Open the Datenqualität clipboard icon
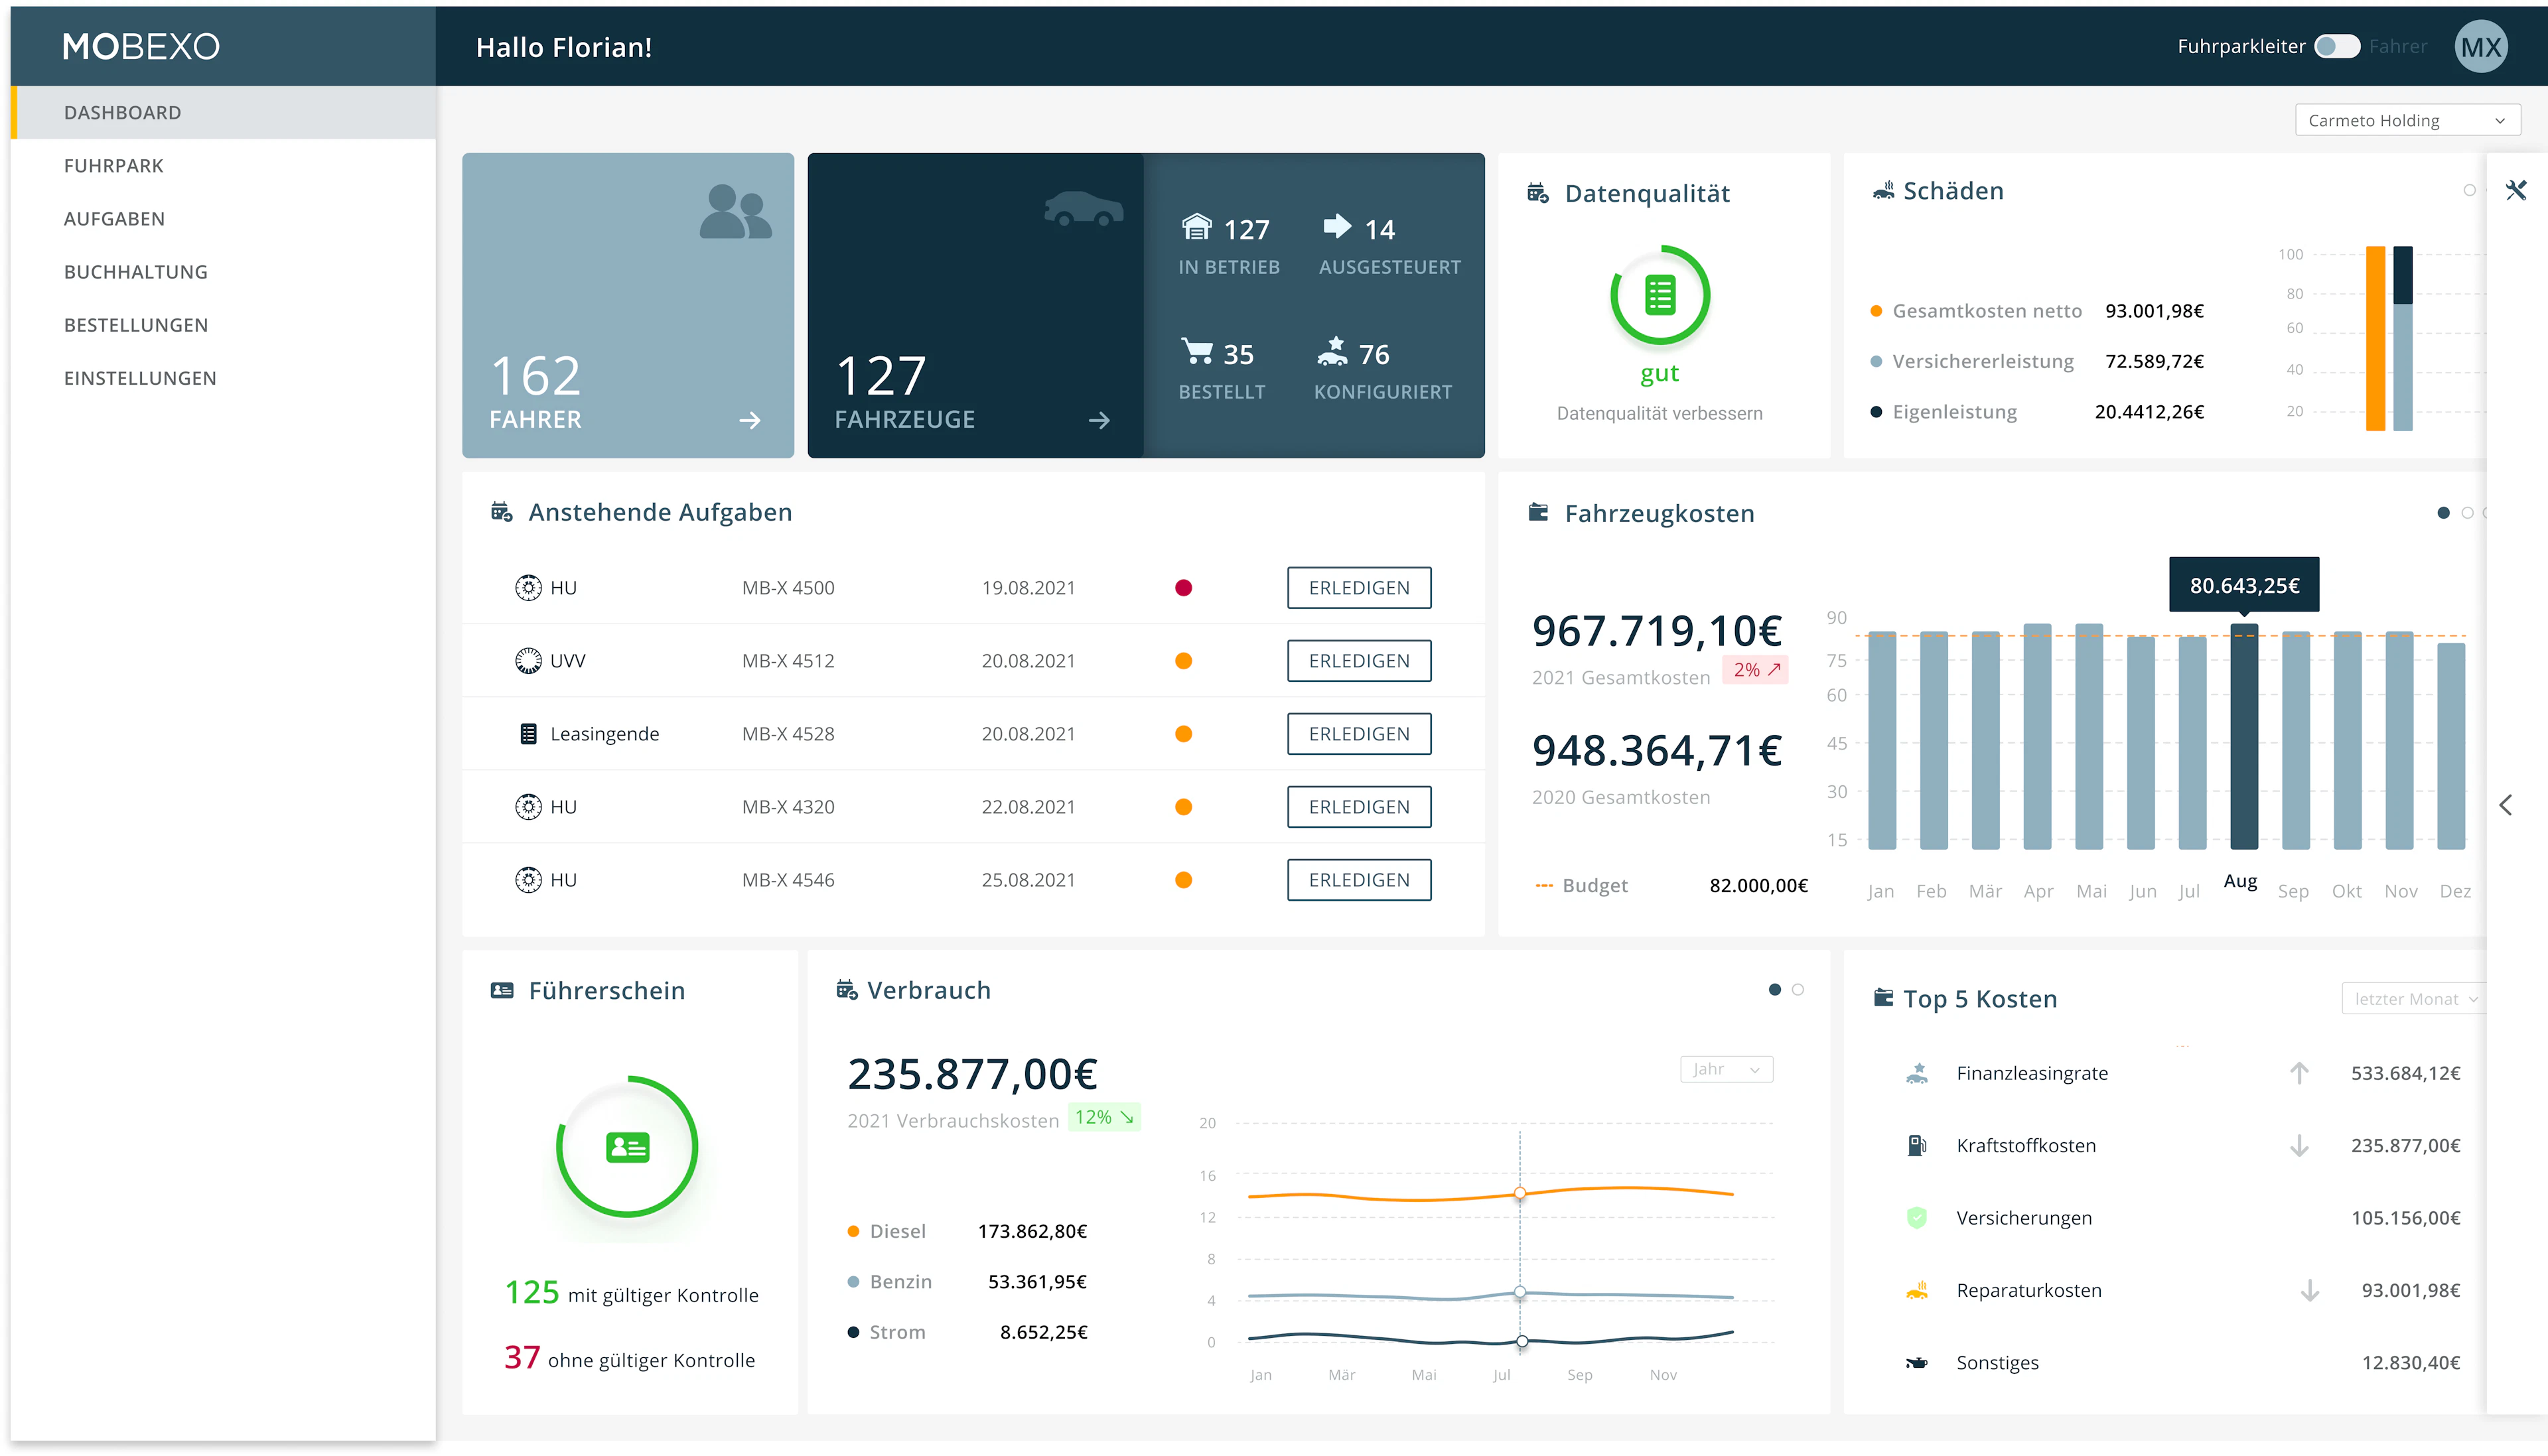This screenshot has width=2548, height=1456. (1537, 192)
